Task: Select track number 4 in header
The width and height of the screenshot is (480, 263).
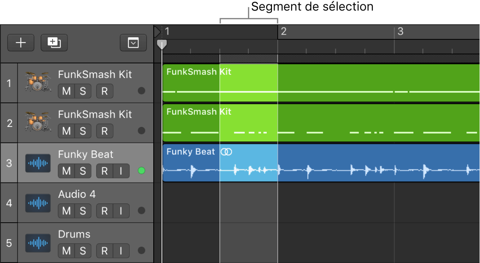Action: tap(9, 203)
